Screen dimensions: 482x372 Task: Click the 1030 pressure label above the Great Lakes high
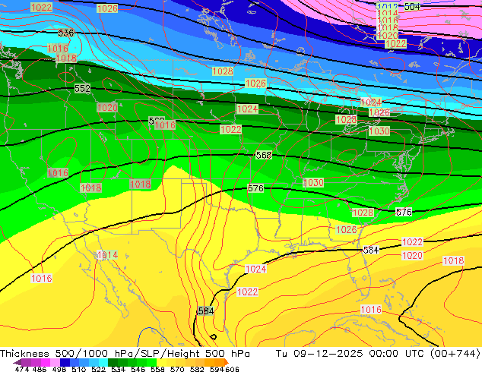(379, 131)
